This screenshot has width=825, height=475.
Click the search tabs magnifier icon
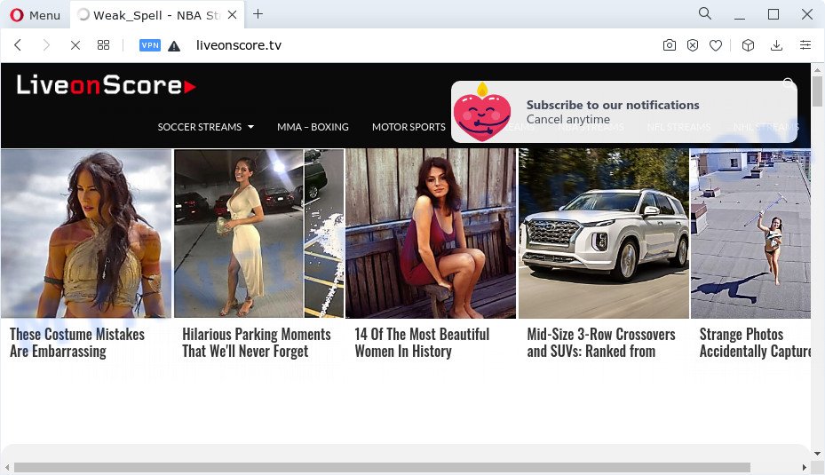click(x=704, y=13)
